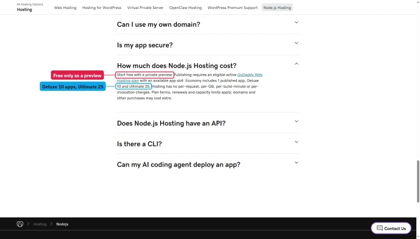This screenshot has height=239, width=420.
Task: Click the 'Can I use my own domain?' heading text
Action: pyautogui.click(x=159, y=24)
